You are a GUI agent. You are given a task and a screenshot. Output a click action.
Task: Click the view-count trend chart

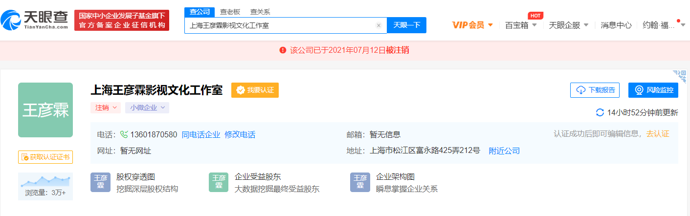click(45, 181)
